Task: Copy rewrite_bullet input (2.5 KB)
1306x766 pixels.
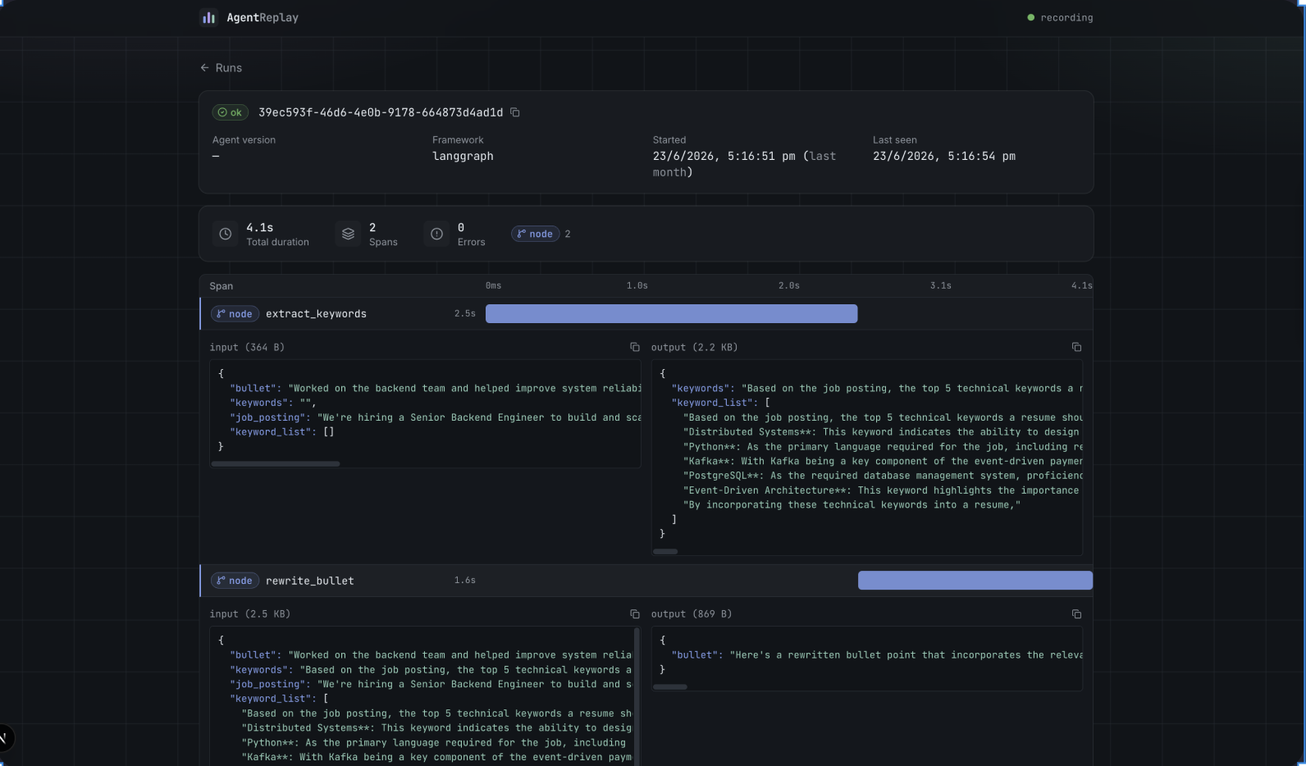Action: (634, 614)
